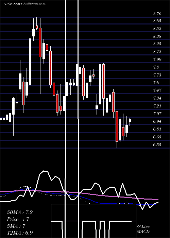
Task: Click the 6.94 price axis label
Action: (x=157, y=121)
